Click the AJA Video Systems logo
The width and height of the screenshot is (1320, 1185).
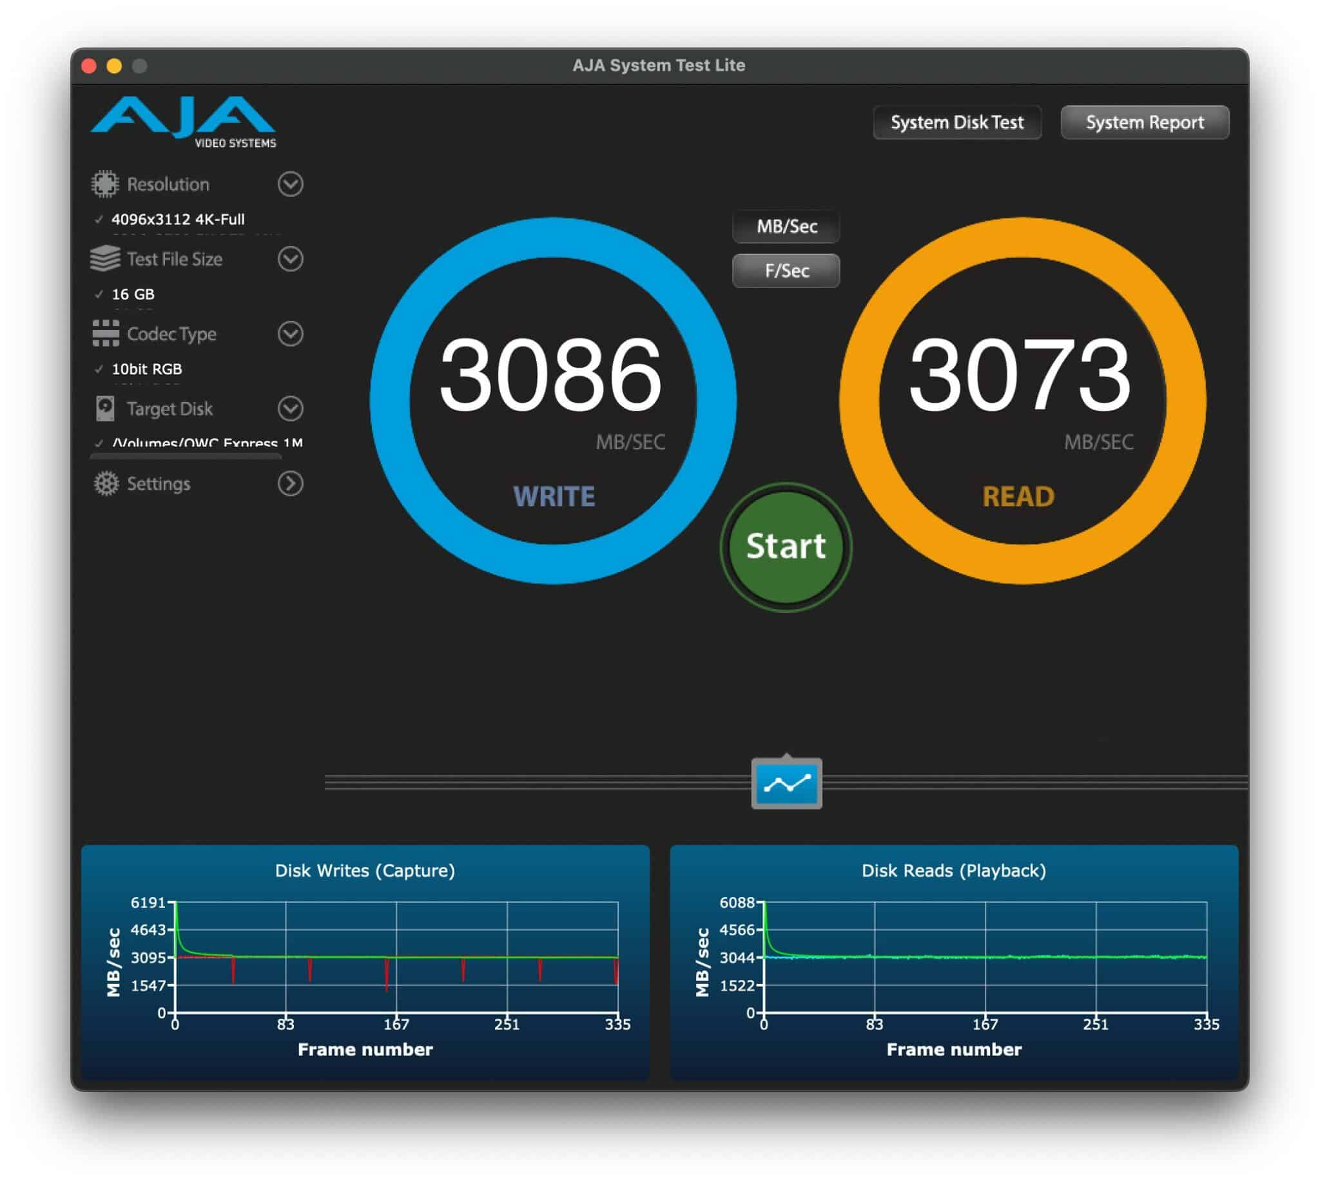pyautogui.click(x=182, y=120)
